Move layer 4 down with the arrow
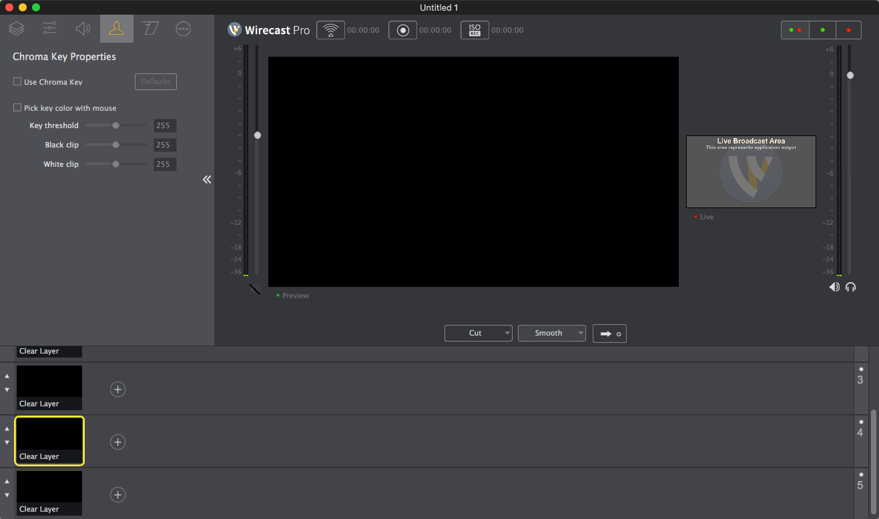879x519 pixels. click(7, 442)
